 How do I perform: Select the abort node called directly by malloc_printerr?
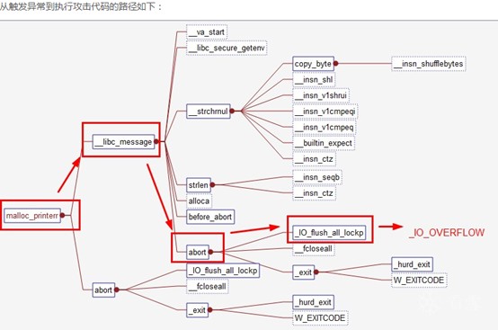103,290
